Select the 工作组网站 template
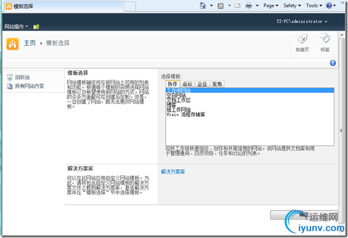348x238 pixels. point(250,90)
